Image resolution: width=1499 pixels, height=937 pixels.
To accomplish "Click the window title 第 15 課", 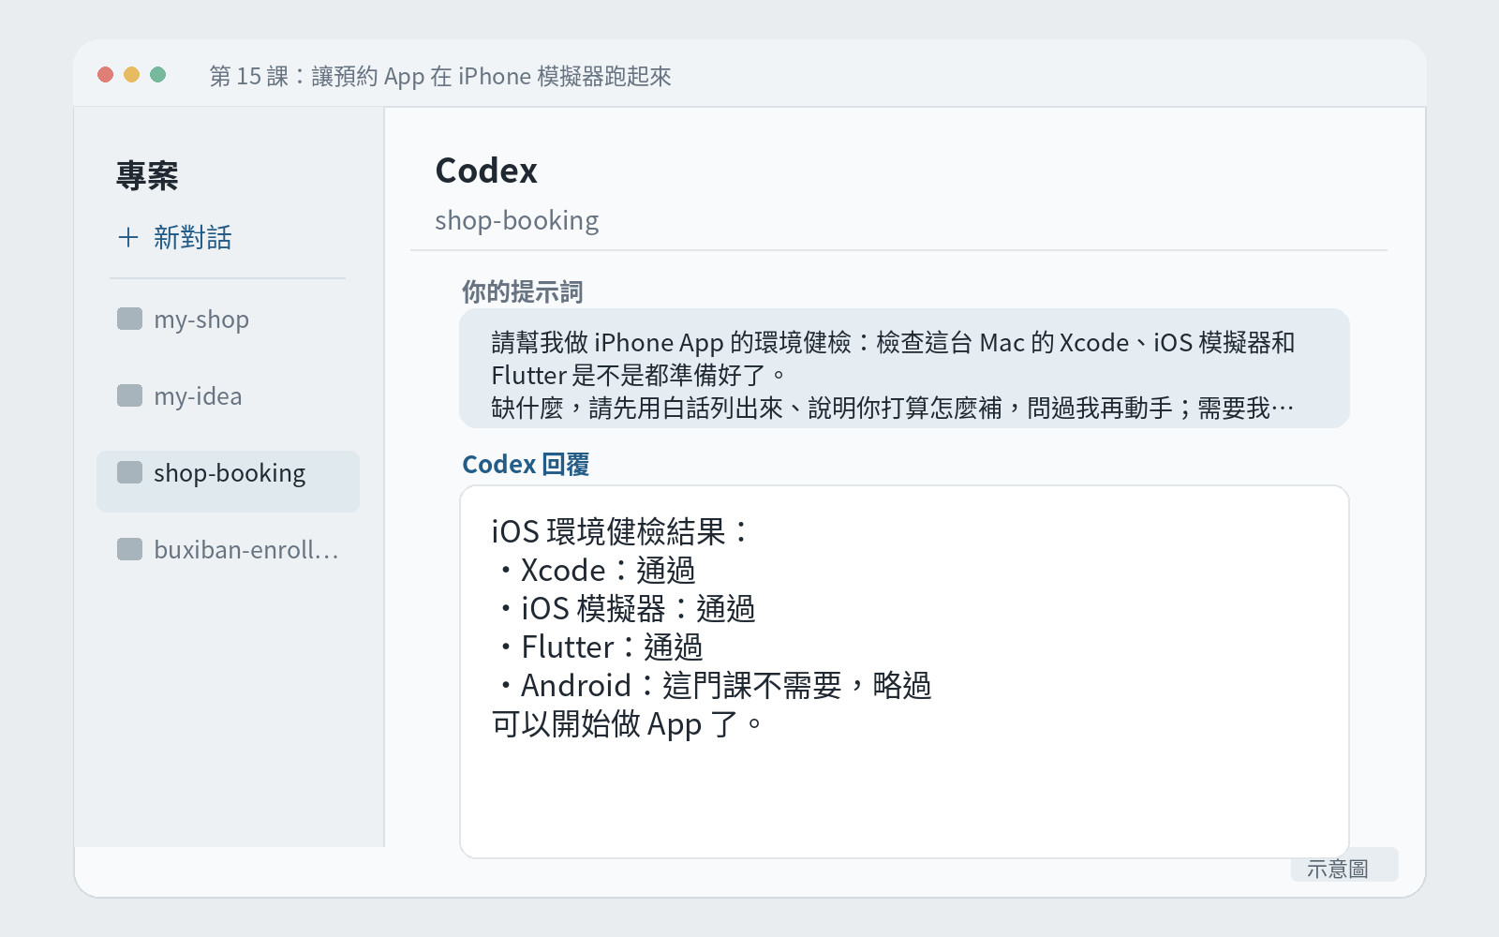I will tap(440, 76).
